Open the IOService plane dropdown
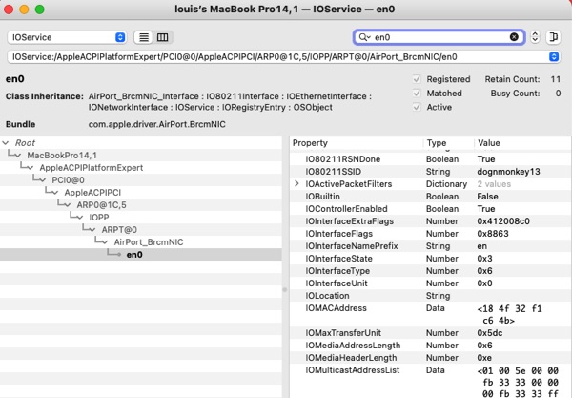 click(67, 37)
